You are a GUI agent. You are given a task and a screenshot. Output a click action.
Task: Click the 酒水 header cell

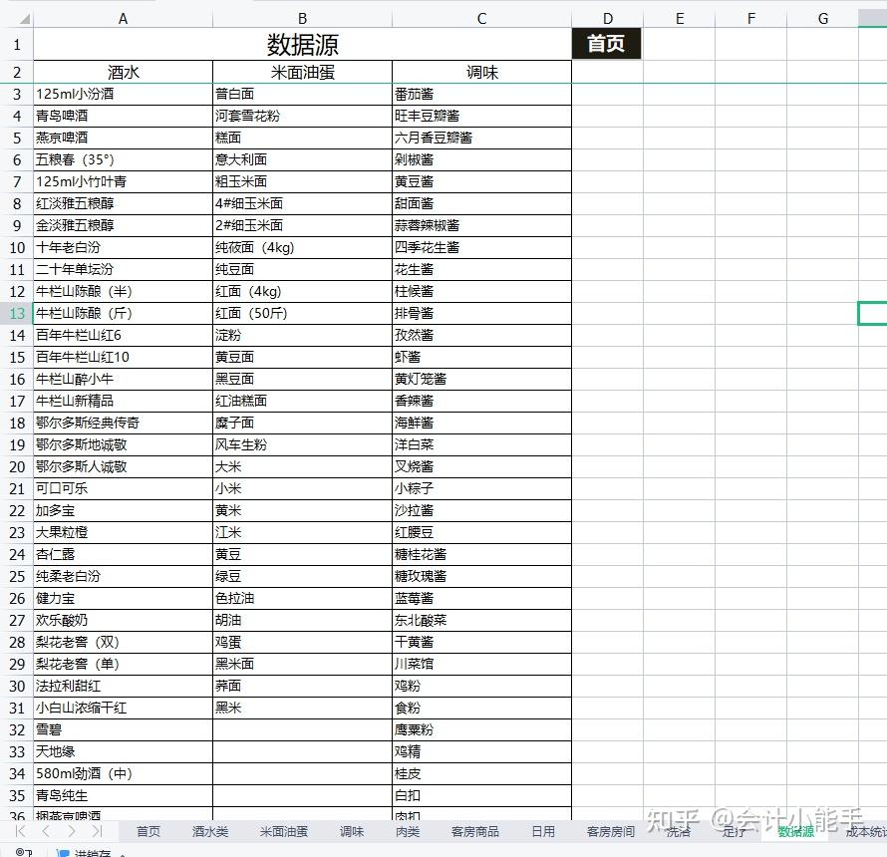(x=123, y=72)
